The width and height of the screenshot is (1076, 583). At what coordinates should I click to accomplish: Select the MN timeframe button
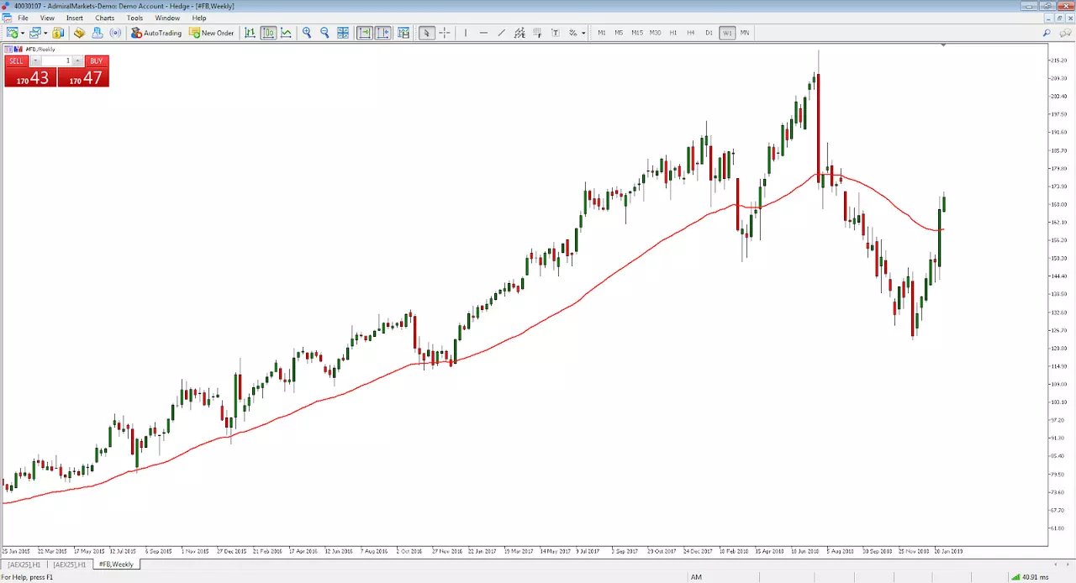745,33
